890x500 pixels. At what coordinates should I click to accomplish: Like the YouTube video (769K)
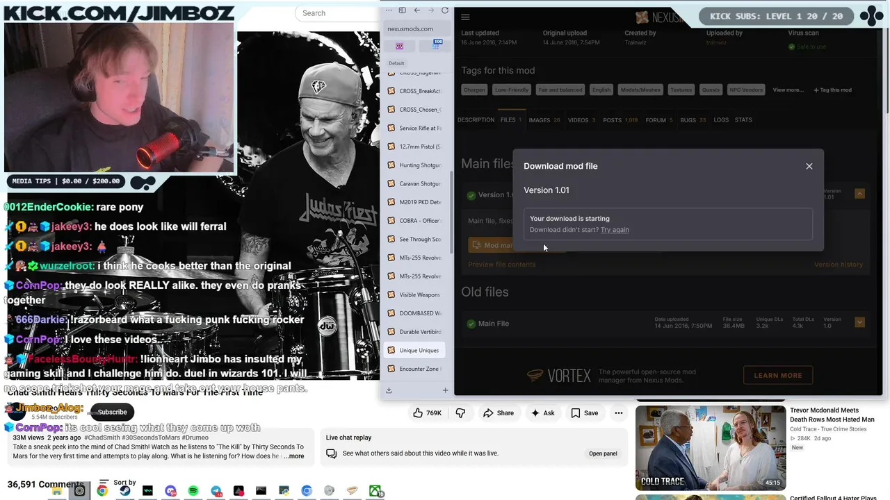coord(427,413)
